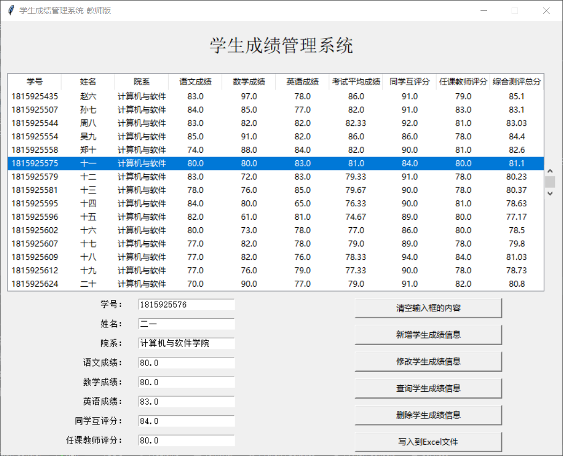This screenshot has height=456, width=563.
Task: Select the row for student 十四
Action: 276,204
